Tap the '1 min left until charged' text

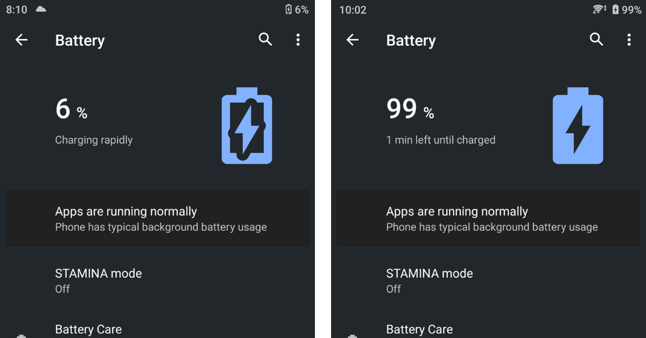click(x=441, y=140)
